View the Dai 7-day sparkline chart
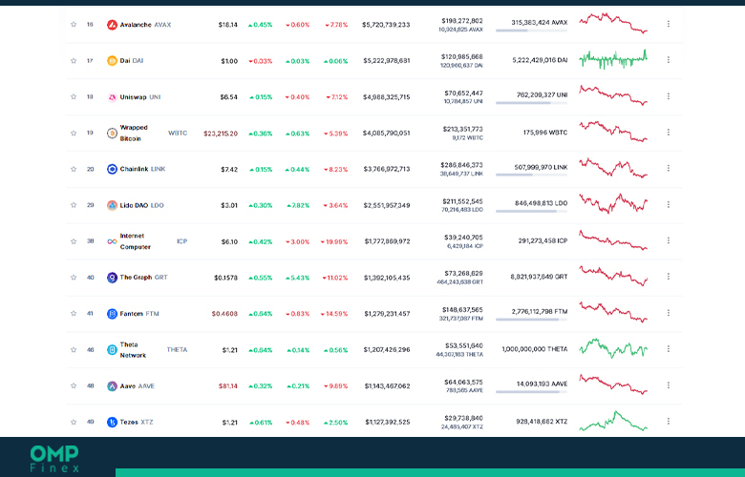 coord(613,59)
